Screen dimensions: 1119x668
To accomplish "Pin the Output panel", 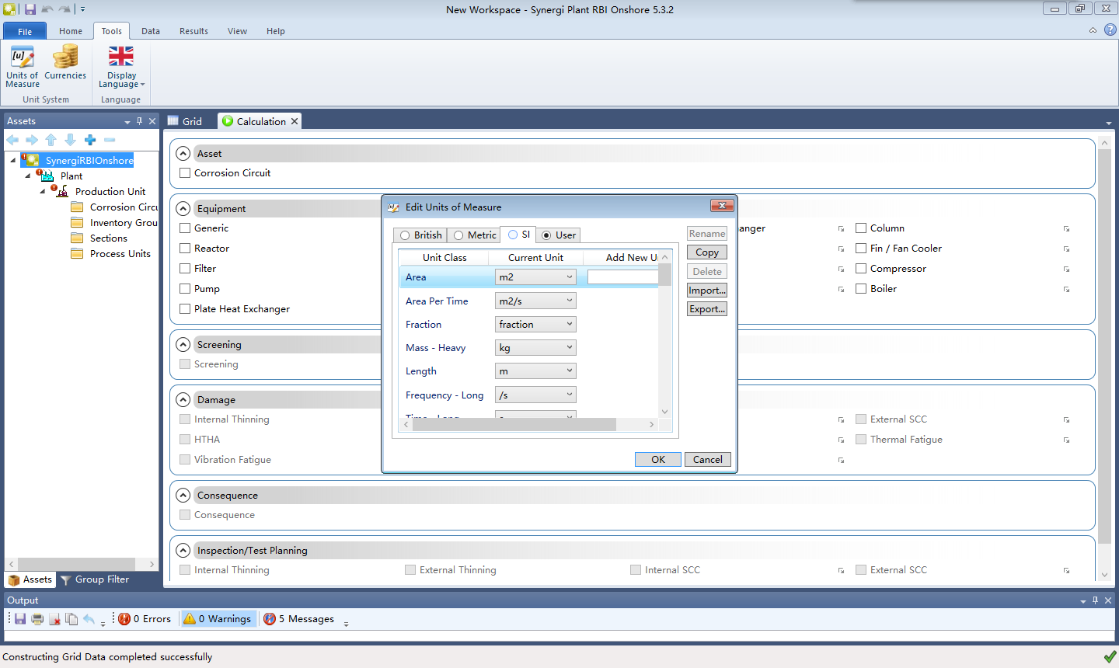I will [1096, 600].
